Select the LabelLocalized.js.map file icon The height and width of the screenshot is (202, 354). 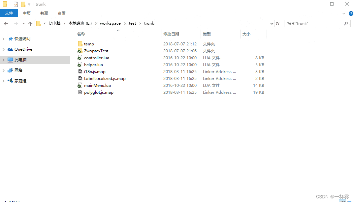(80, 79)
